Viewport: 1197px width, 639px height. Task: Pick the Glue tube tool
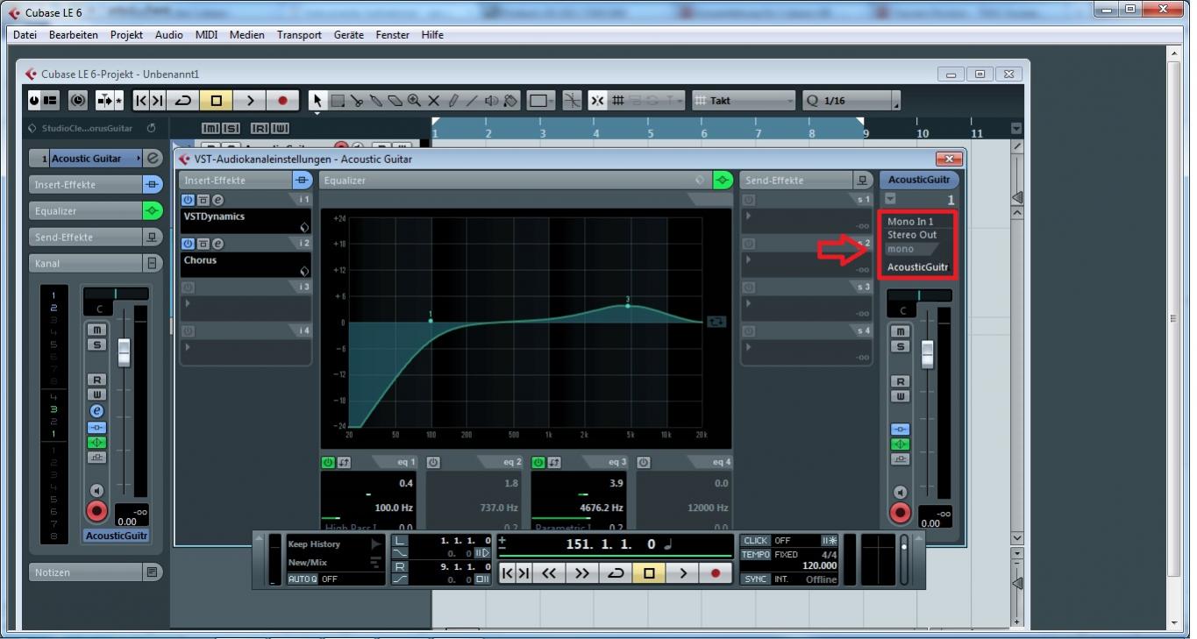tap(376, 101)
